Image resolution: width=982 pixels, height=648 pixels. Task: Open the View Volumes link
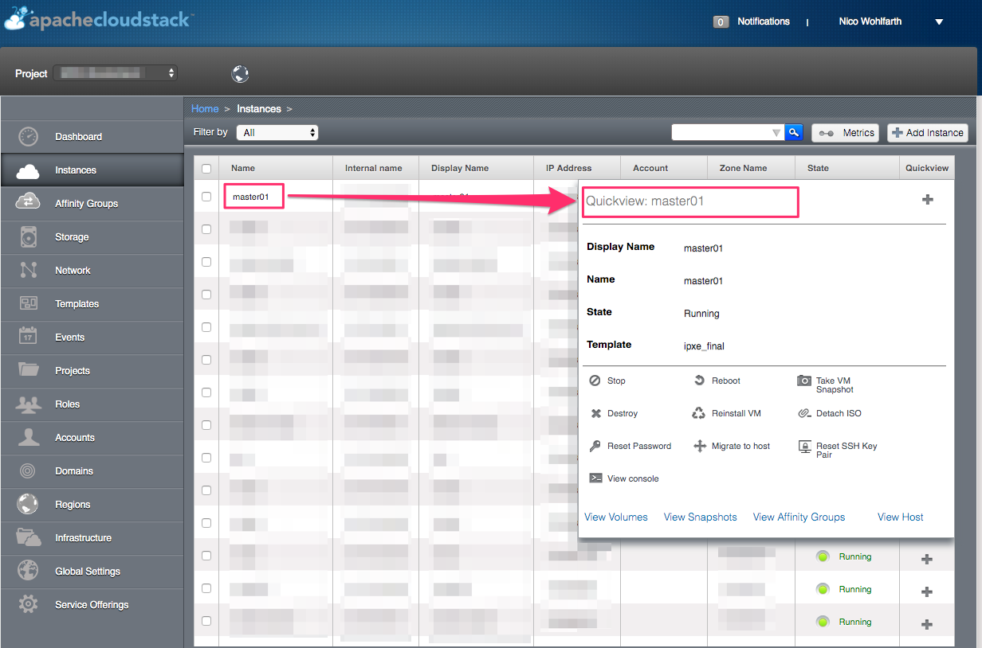(616, 517)
